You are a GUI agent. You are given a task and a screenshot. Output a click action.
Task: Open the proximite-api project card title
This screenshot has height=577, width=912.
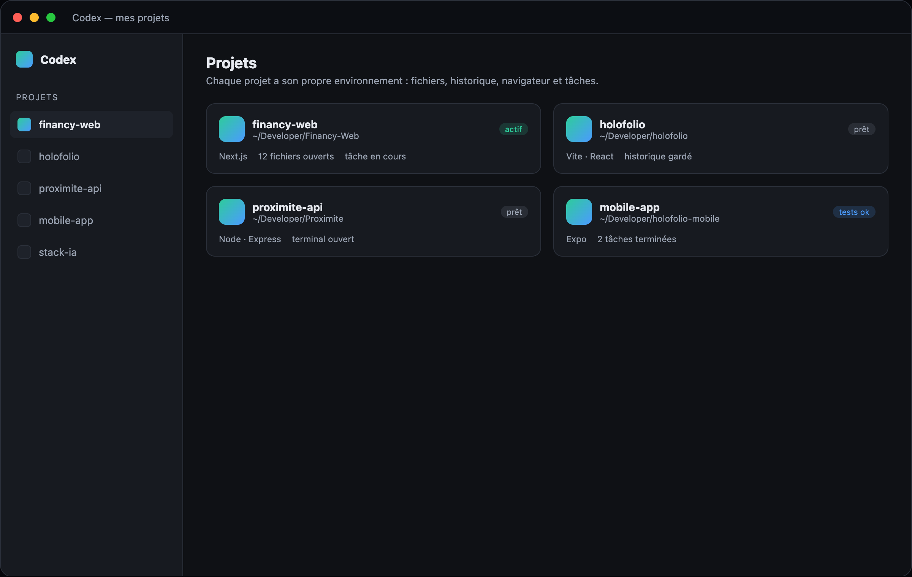(x=288, y=207)
